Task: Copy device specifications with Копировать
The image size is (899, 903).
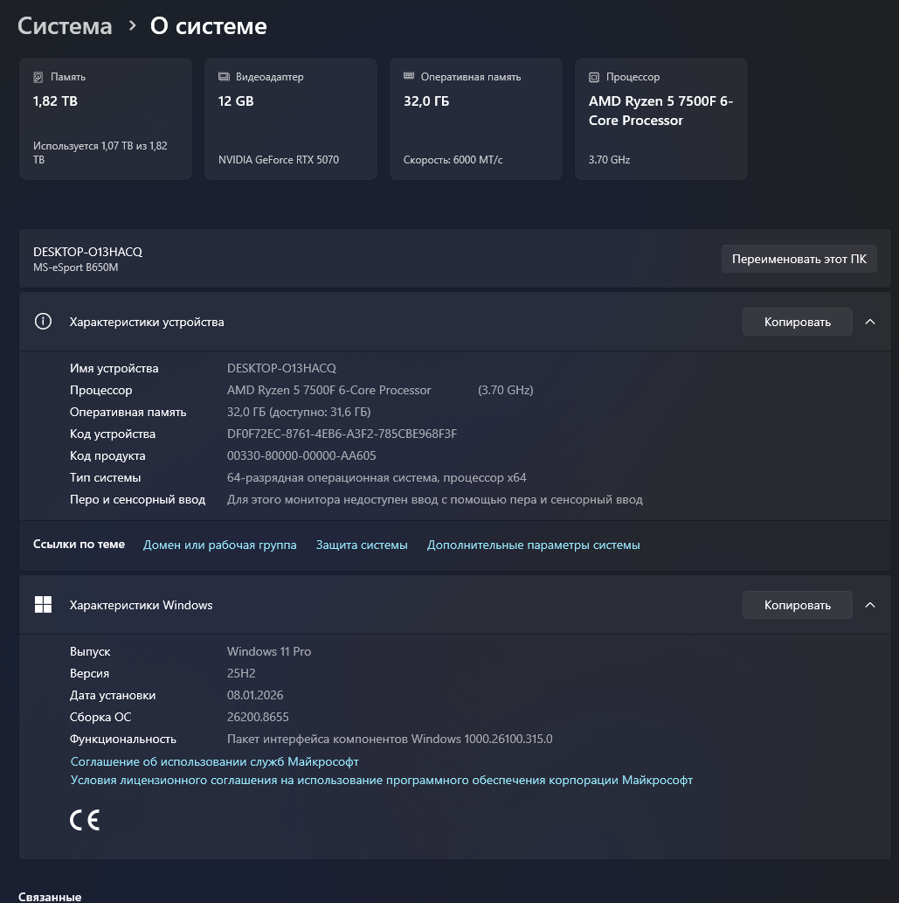Action: pyautogui.click(x=797, y=322)
